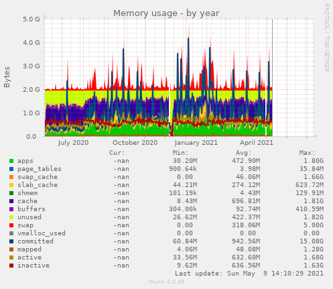Screen dimensions: 333x289
Task: Click the committed legend label
Action: pyautogui.click(x=36, y=241)
